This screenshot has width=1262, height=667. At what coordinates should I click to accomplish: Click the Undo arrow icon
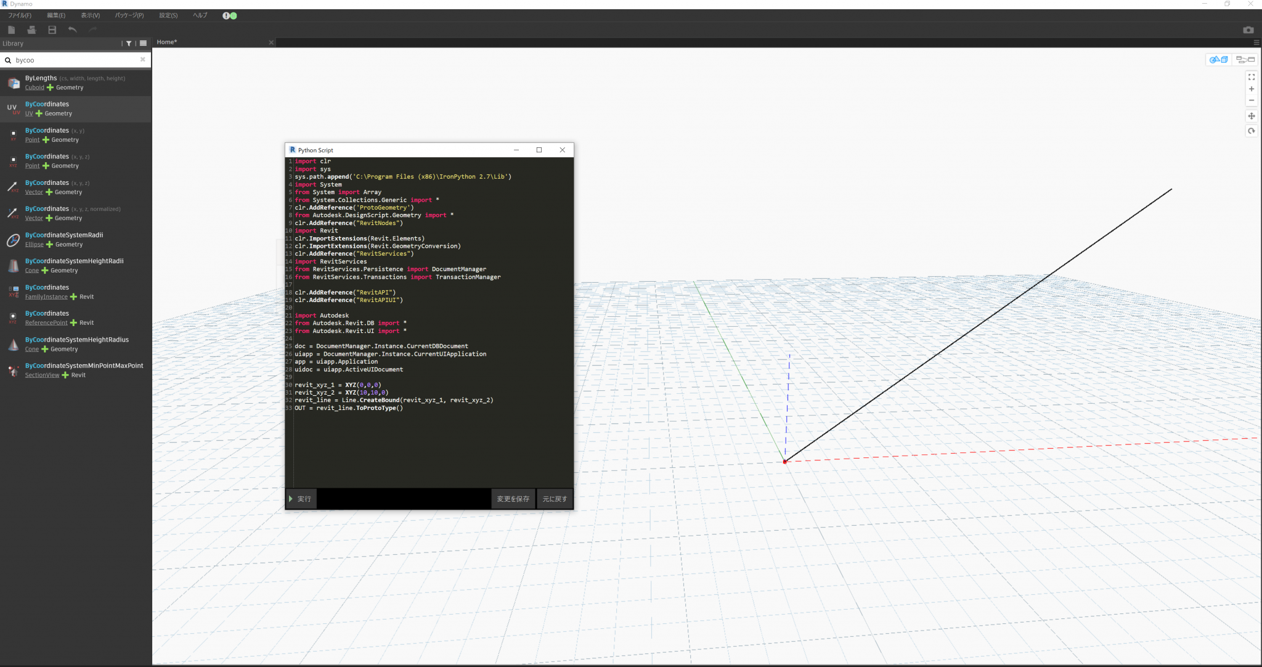pyautogui.click(x=73, y=30)
